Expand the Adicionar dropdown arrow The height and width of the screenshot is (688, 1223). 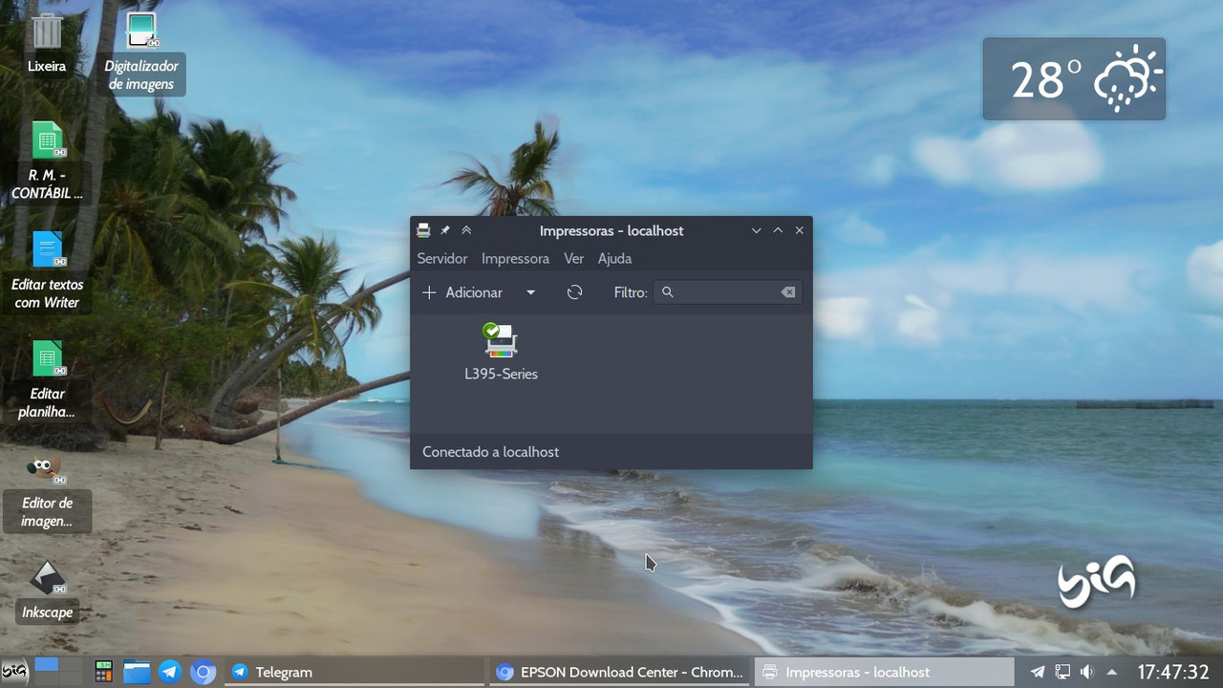tap(530, 292)
